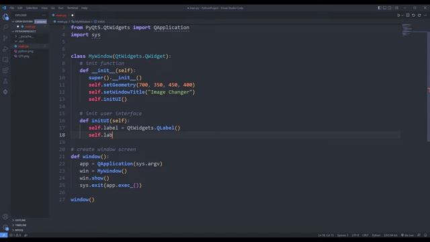The width and height of the screenshot is (430, 242).
Task: Click line 18 code at self.lab
Action: pos(100,135)
